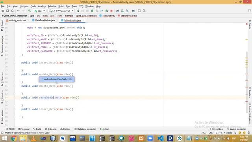Open the Logcat tool window
The height and width of the screenshot is (142, 252).
[51, 129]
